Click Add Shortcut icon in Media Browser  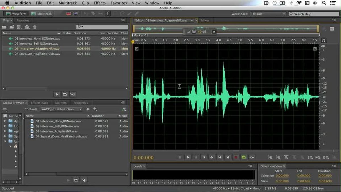click(95, 109)
